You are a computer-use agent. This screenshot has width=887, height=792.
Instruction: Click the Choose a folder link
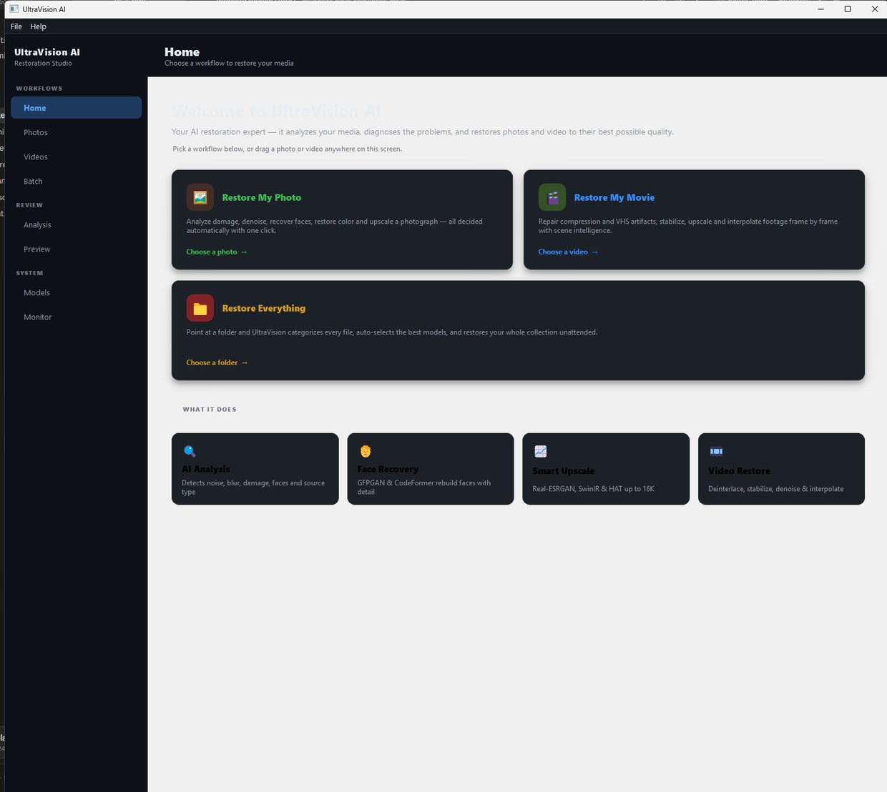point(217,362)
